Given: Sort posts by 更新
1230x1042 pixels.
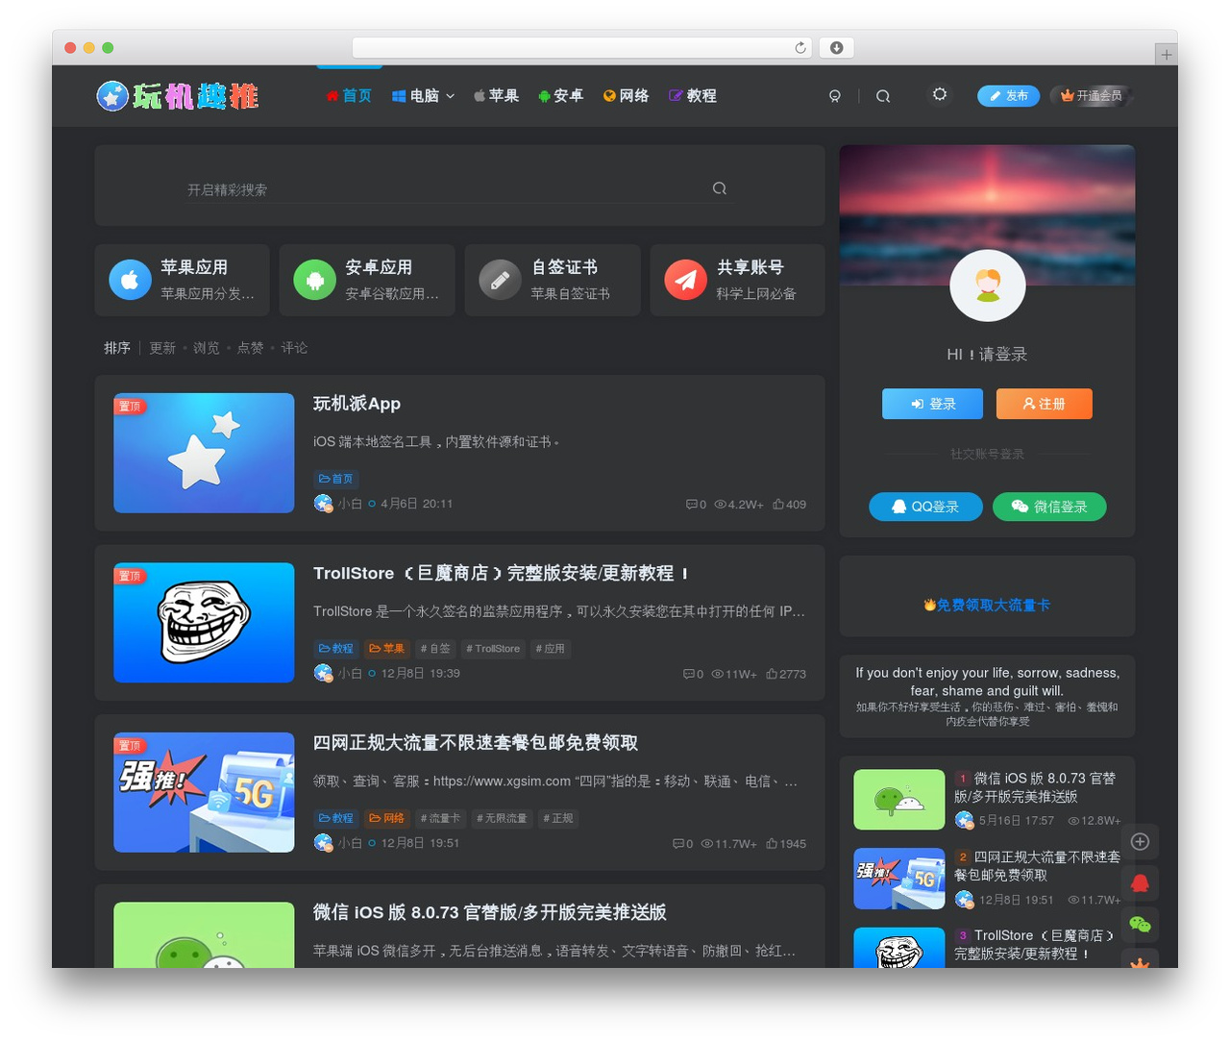Looking at the screenshot, I should [x=162, y=348].
